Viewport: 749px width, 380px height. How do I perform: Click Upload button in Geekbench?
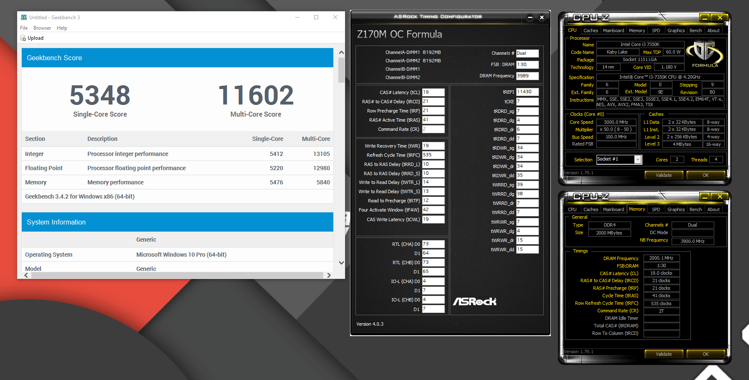tap(32, 38)
